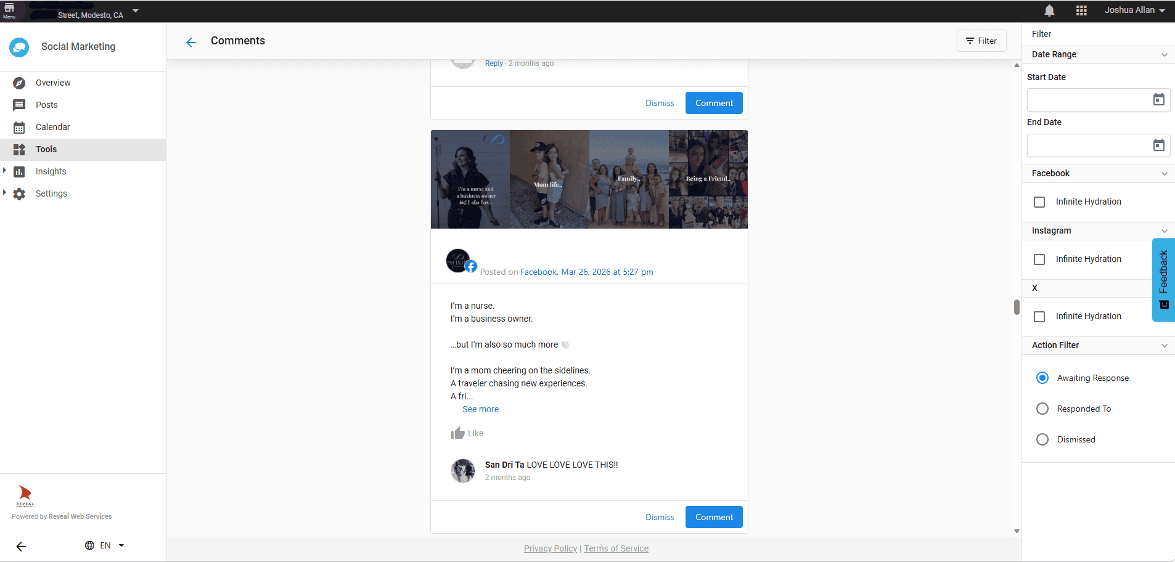
Task: Click the Calendar sidebar icon
Action: click(x=19, y=127)
